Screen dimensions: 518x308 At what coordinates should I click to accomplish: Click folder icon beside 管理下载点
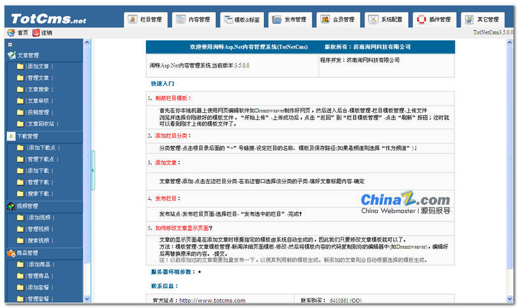[x=20, y=159]
